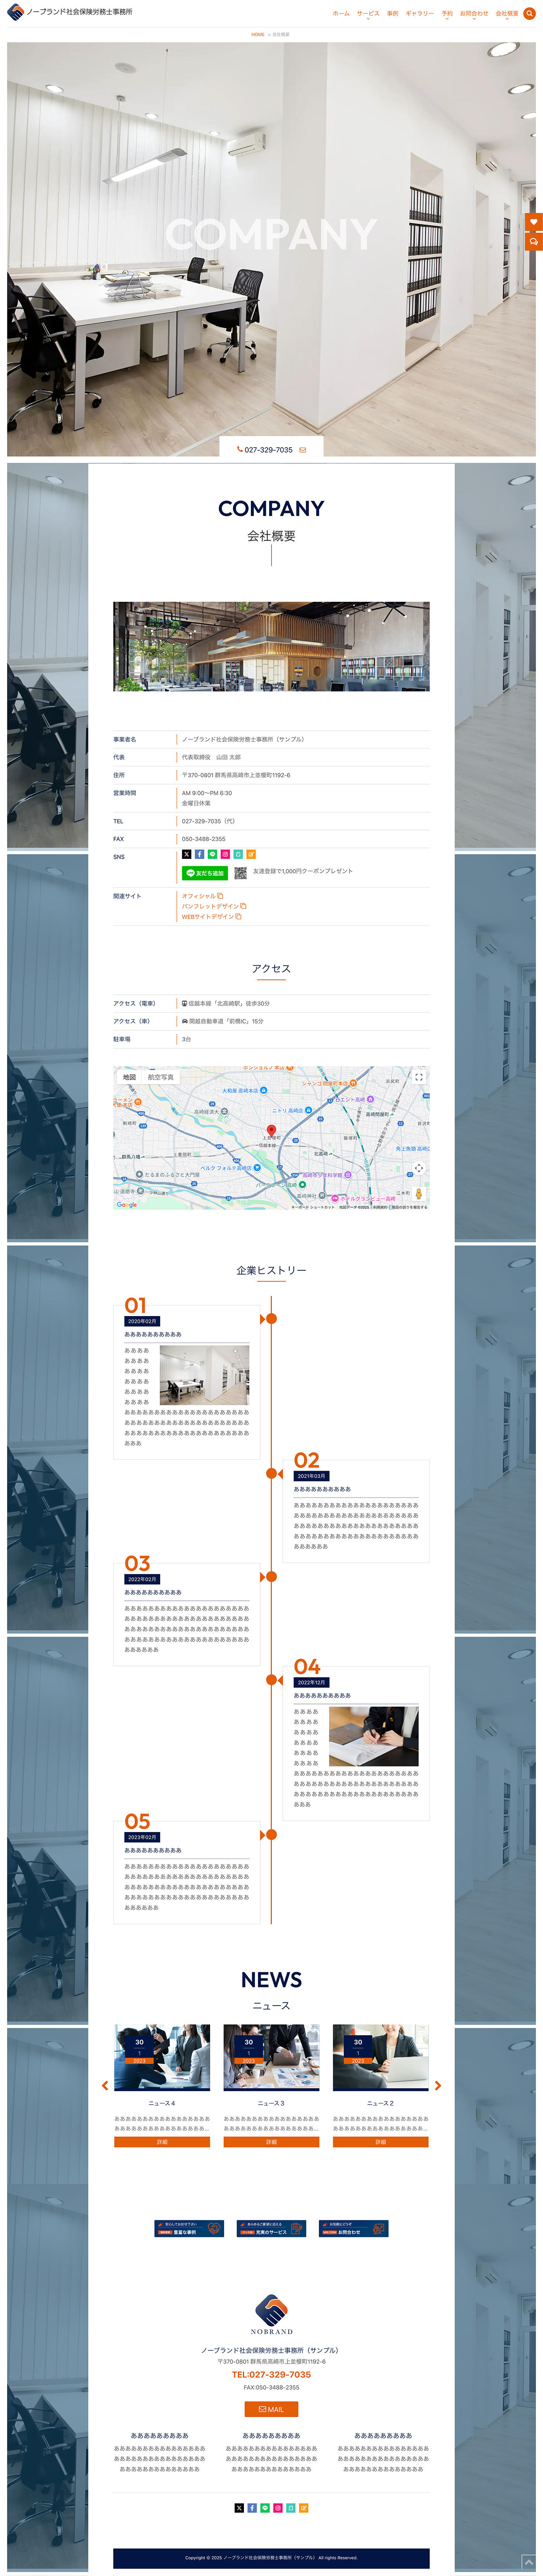The height and width of the screenshot is (2576, 543).
Task: Open the お問合わせ banner
Action: pos(353,2228)
